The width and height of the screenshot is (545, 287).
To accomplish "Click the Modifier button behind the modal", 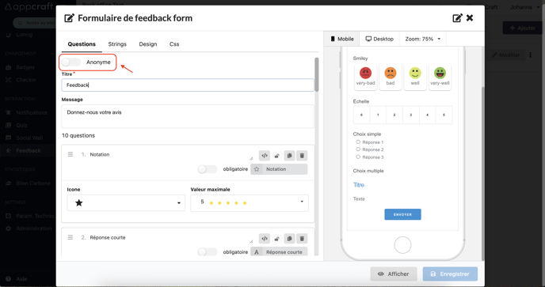I will (x=505, y=55).
